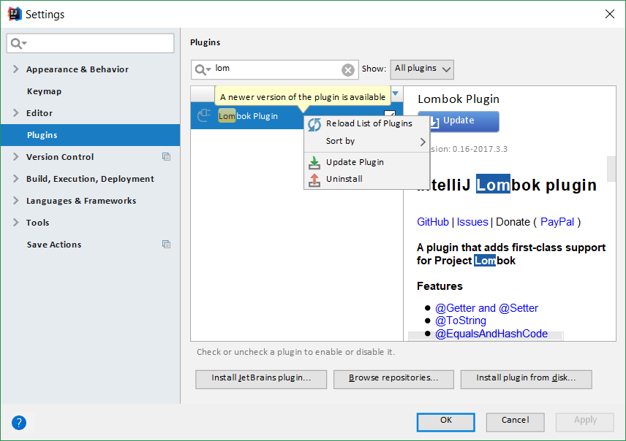Screen dimensions: 626x441
Task: Click the blue Update button
Action: pos(459,121)
